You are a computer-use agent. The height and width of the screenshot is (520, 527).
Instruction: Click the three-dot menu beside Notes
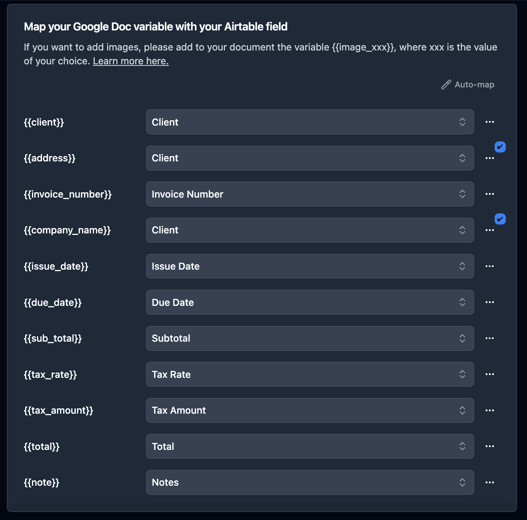tap(490, 483)
